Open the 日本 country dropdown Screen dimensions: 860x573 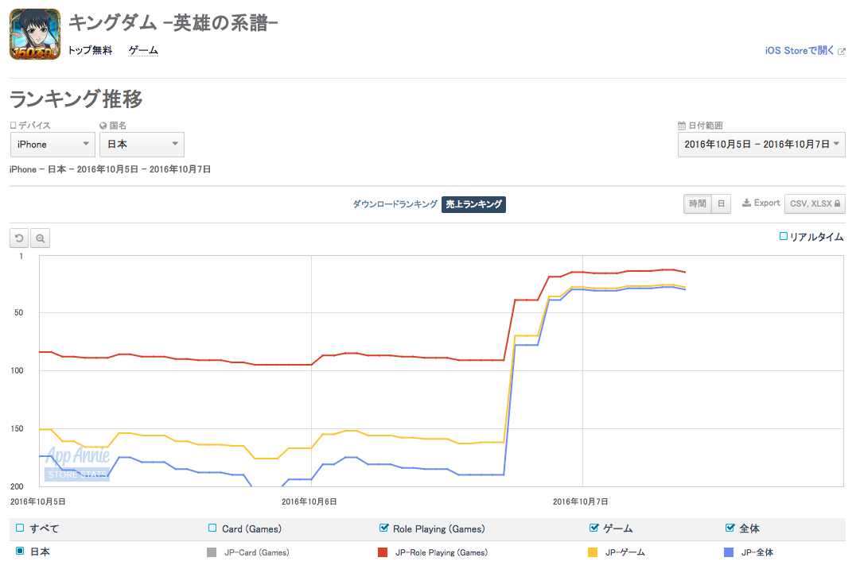pos(142,145)
